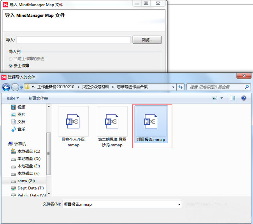Open the MindManager file type filter dropdown
The width and height of the screenshot is (253, 224).
click(x=208, y=204)
